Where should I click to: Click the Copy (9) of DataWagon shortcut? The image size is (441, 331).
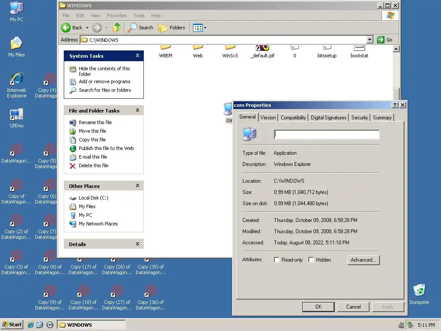click(50, 297)
